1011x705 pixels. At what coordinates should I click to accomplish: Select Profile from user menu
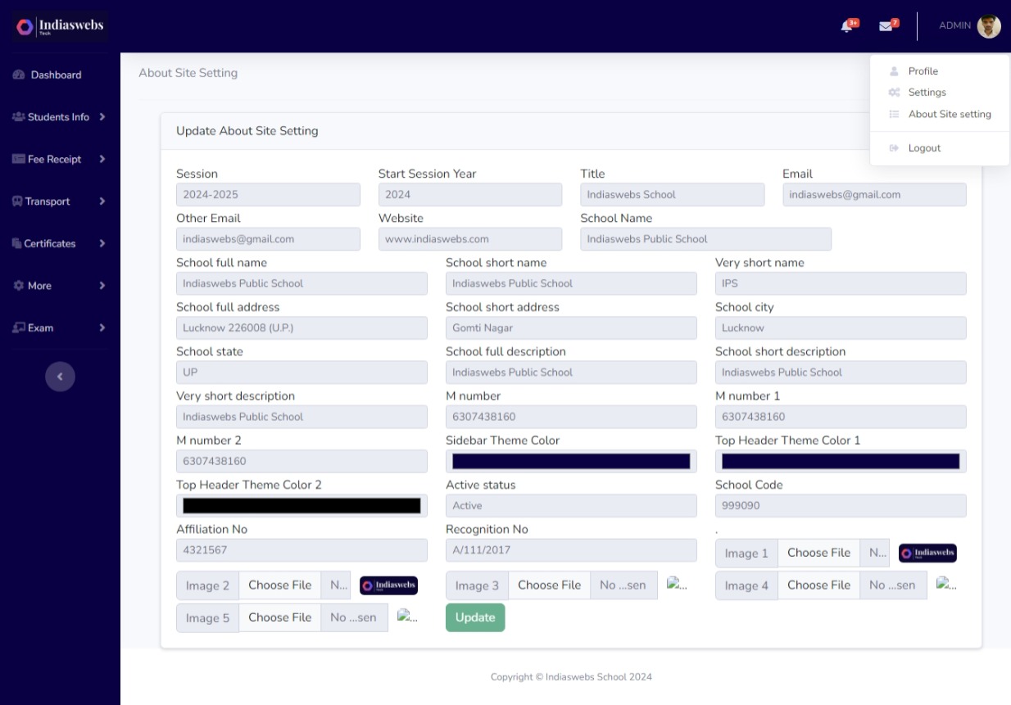coord(940,71)
